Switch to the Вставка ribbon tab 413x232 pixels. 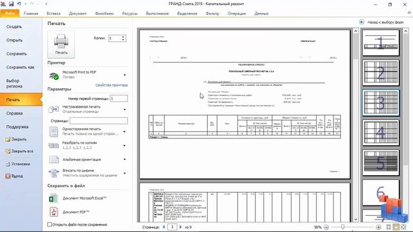click(54, 14)
